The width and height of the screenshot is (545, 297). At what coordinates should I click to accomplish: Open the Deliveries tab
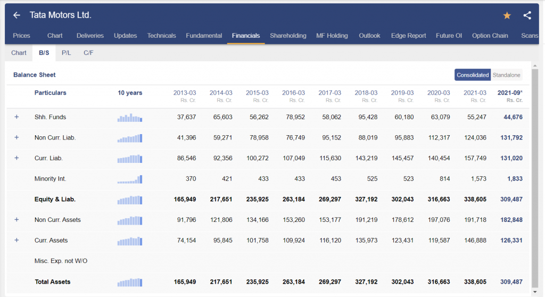tap(90, 36)
